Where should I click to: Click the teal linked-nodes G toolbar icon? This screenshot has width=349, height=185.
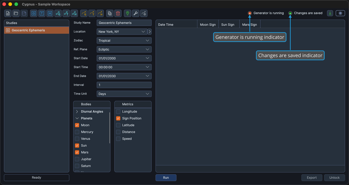click(x=58, y=13)
